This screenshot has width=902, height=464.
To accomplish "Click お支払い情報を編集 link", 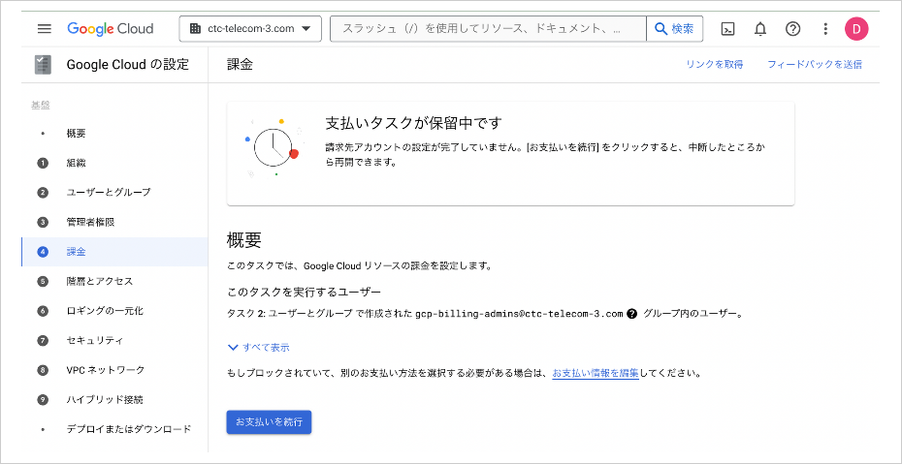I will click(596, 373).
